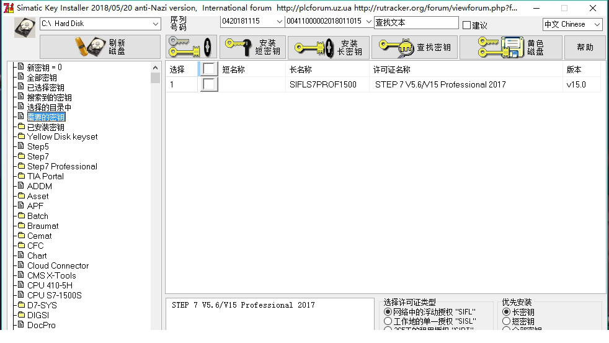Check the box for row SIFLS7PROF1500
Image resolution: width=609 pixels, height=343 pixels.
[209, 84]
